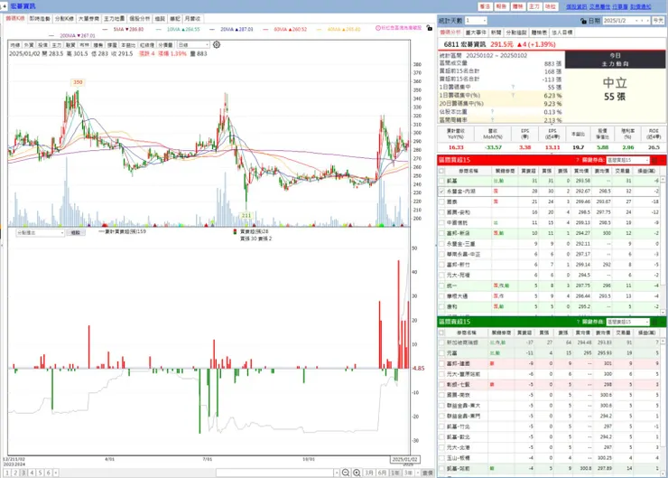The image size is (668, 478).
Task: Open 法人目標 tab in right panel
Action: [x=561, y=33]
